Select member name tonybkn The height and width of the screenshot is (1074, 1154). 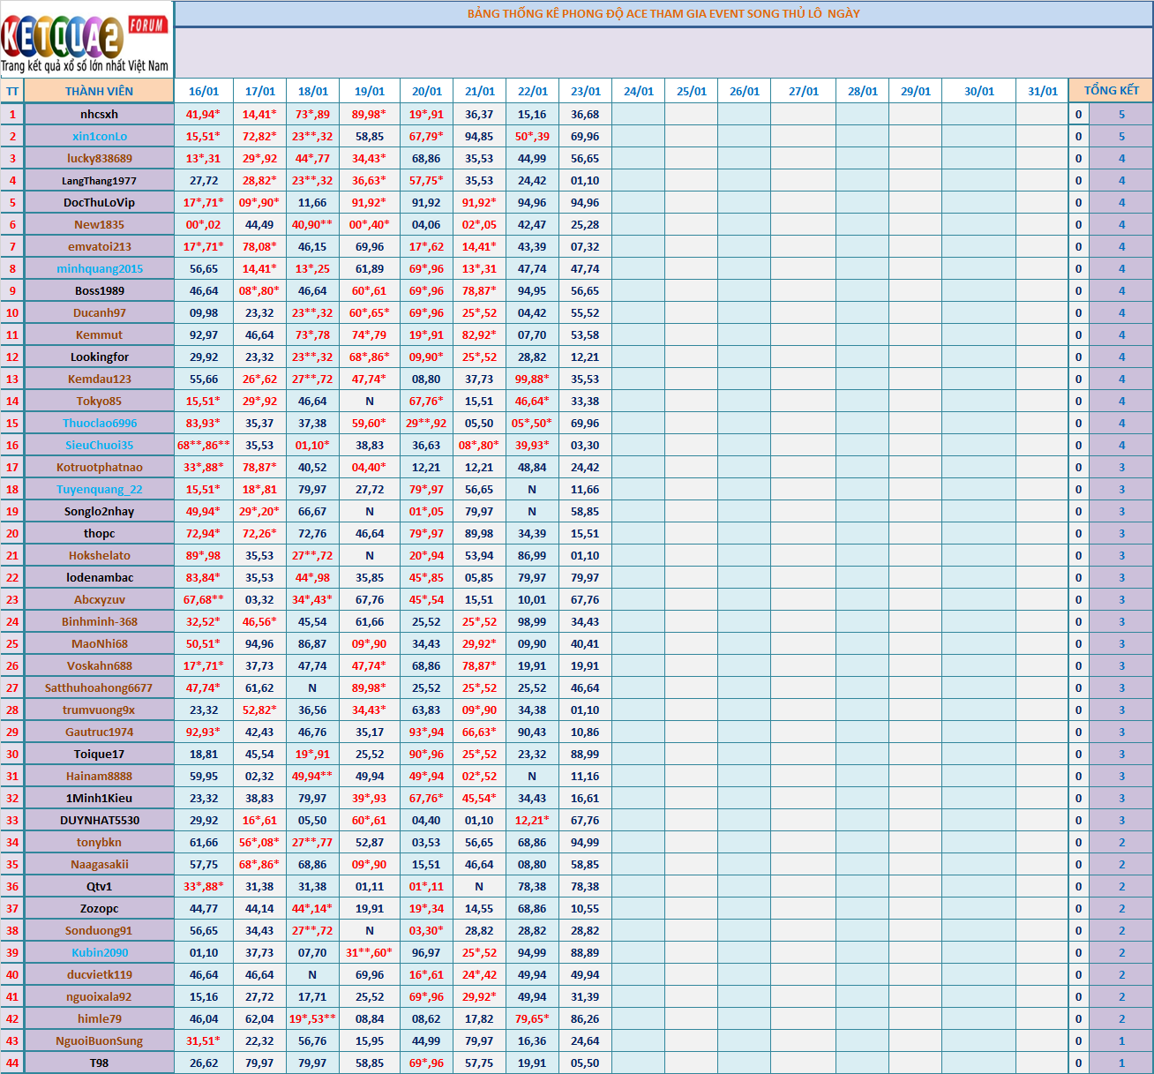coord(99,842)
